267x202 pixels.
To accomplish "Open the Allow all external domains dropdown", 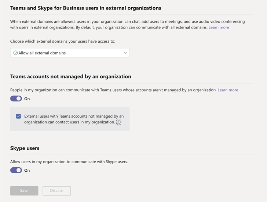I will [70, 53].
